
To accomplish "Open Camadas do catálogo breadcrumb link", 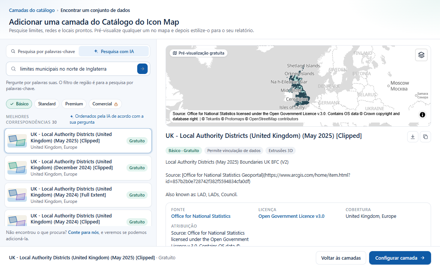I will coord(32,10).
